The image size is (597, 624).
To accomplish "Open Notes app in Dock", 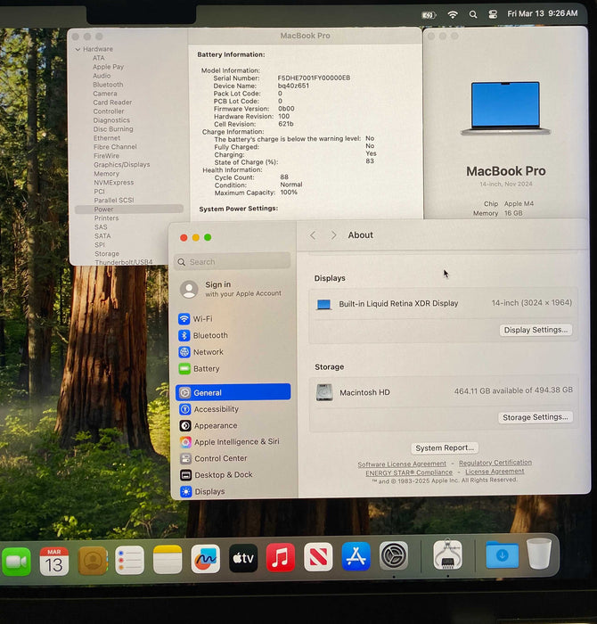I will (x=168, y=560).
